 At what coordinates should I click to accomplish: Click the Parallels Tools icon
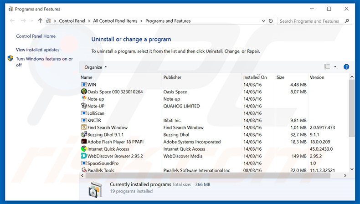84,170
